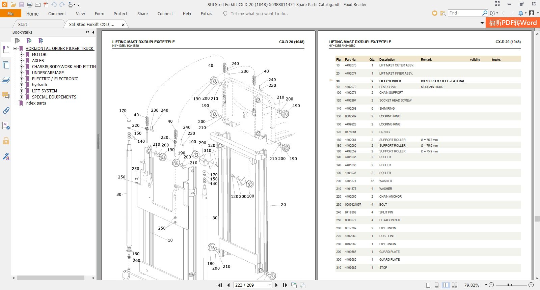This screenshot has height=290, width=540.
Task: Zoom in with the plus button
Action: [531, 285]
